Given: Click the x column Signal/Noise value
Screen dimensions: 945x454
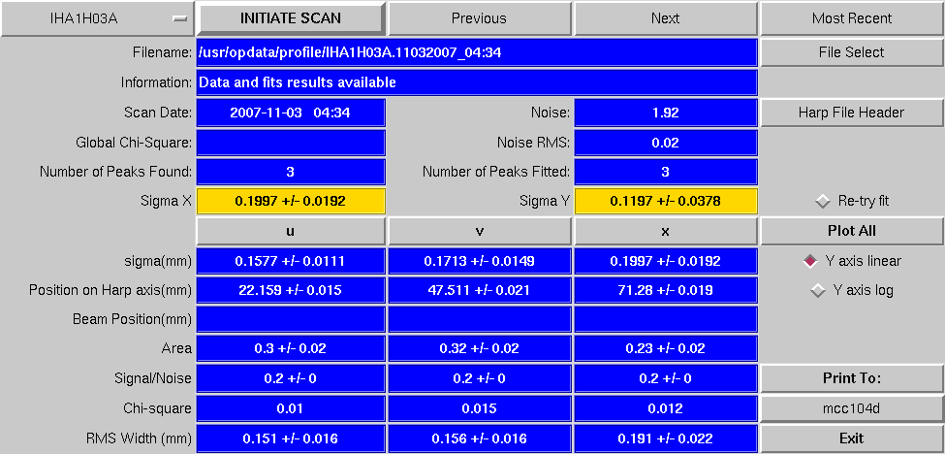Looking at the screenshot, I should (665, 378).
